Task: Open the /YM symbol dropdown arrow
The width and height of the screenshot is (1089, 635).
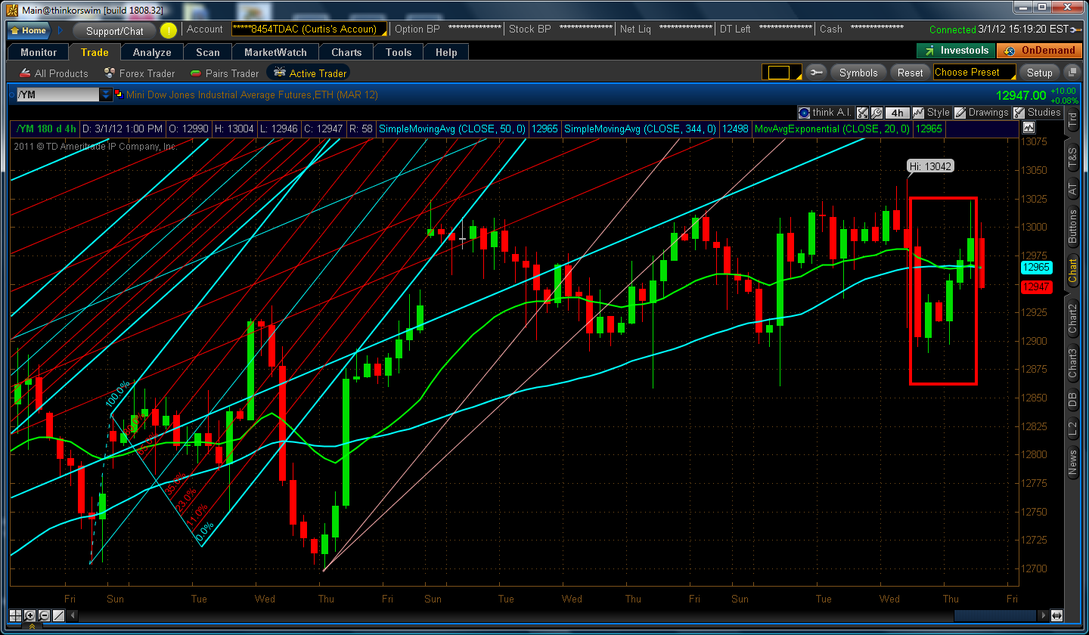Action: 107,94
